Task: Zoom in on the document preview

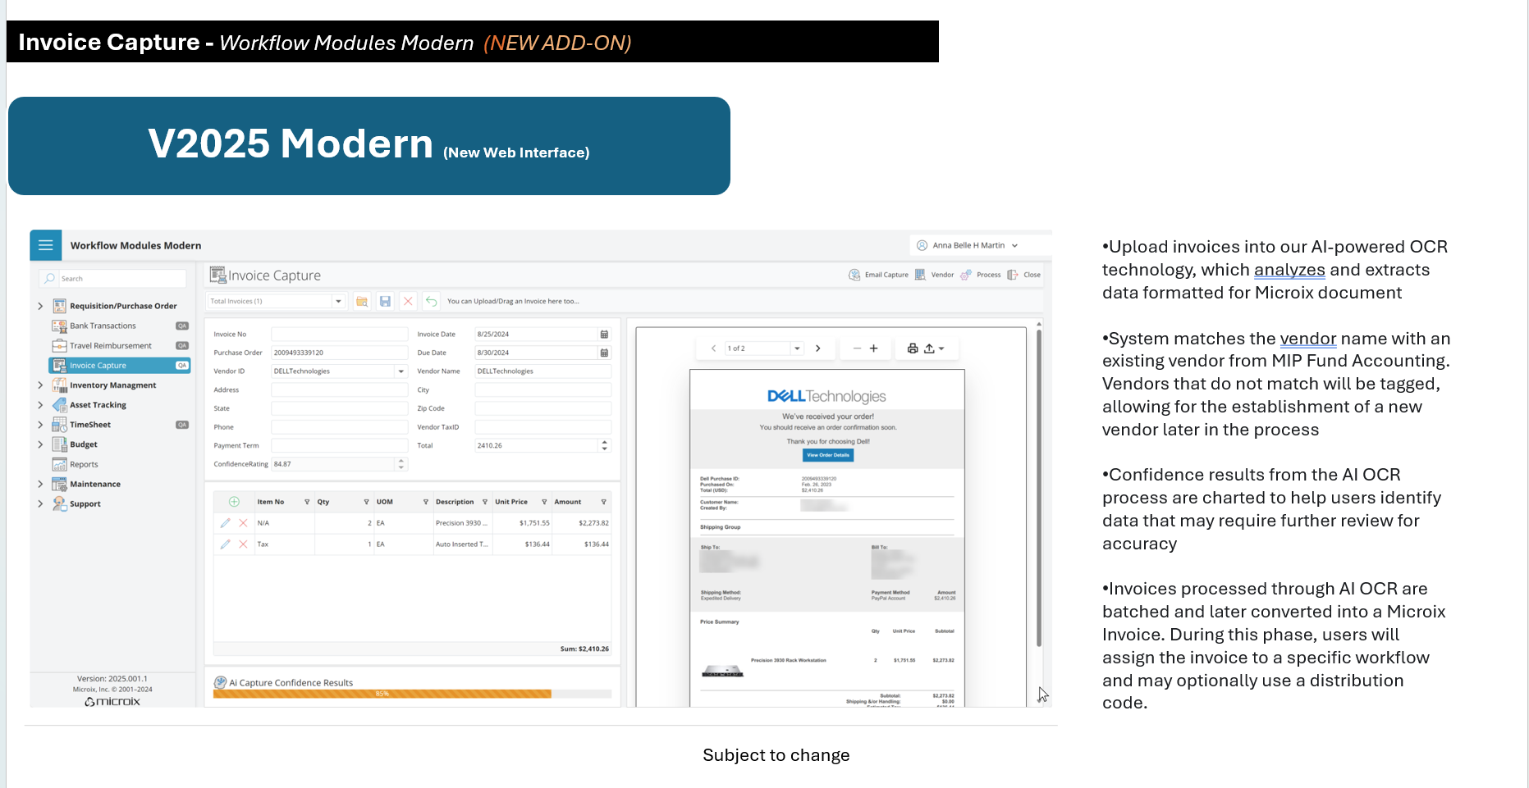Action: pos(874,348)
